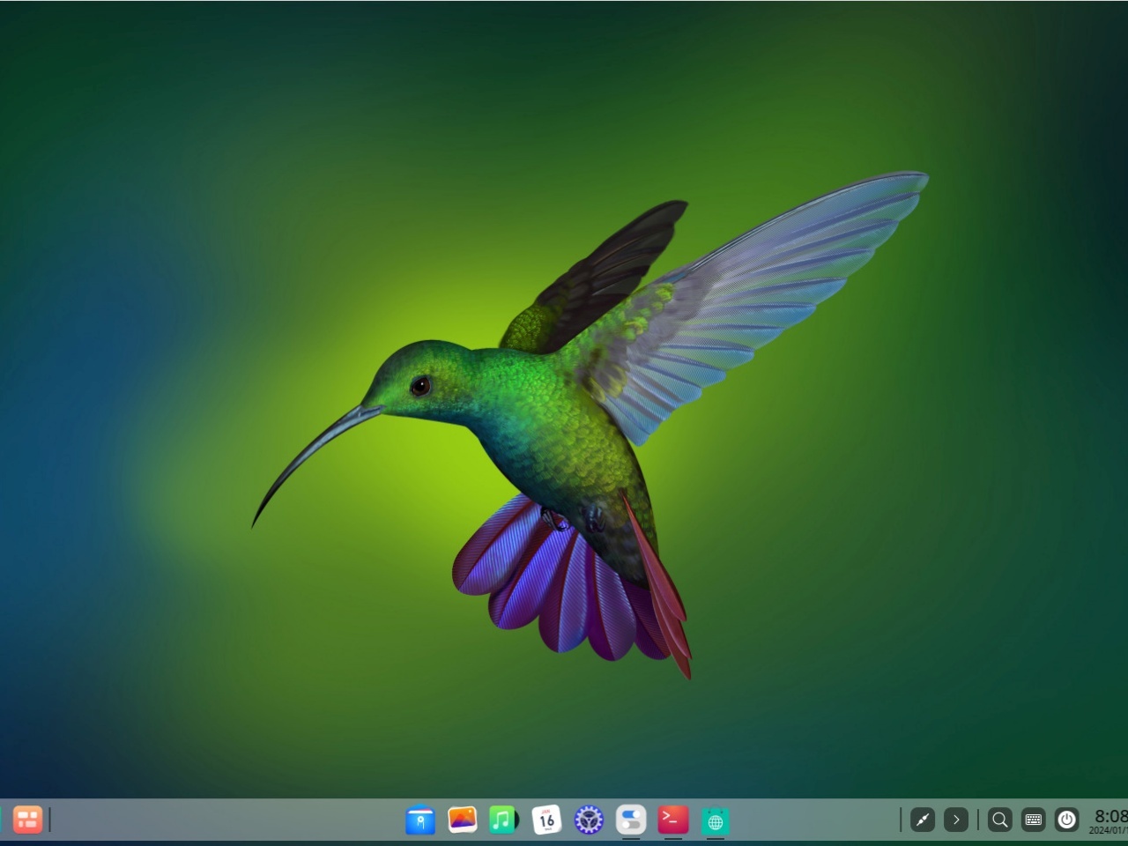The height and width of the screenshot is (846, 1128).
Task: Click the dock plugin connector tray icon
Action: point(923,820)
